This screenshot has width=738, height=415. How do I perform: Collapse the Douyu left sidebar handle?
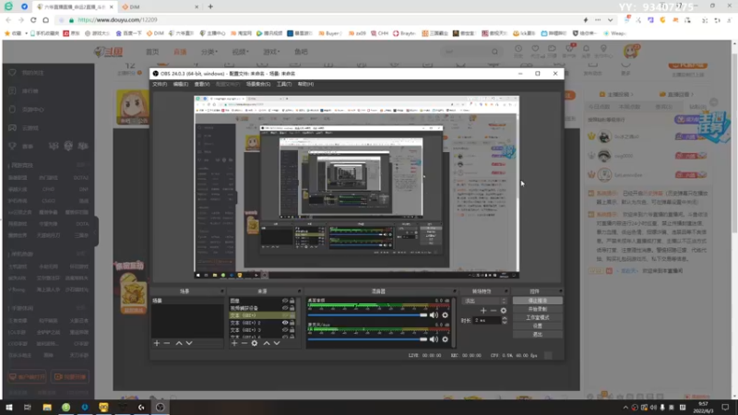tap(96, 231)
